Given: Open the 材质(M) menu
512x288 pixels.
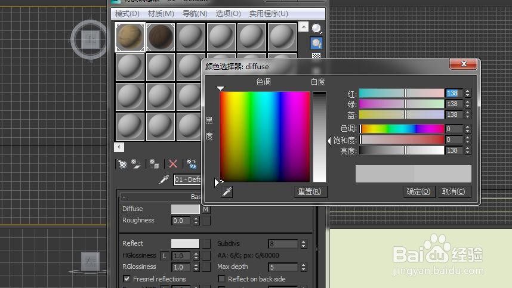Looking at the screenshot, I should (161, 14).
